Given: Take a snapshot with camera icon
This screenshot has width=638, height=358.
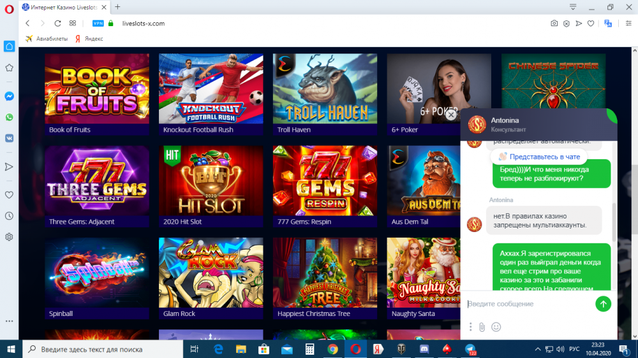Looking at the screenshot, I should click(x=554, y=24).
